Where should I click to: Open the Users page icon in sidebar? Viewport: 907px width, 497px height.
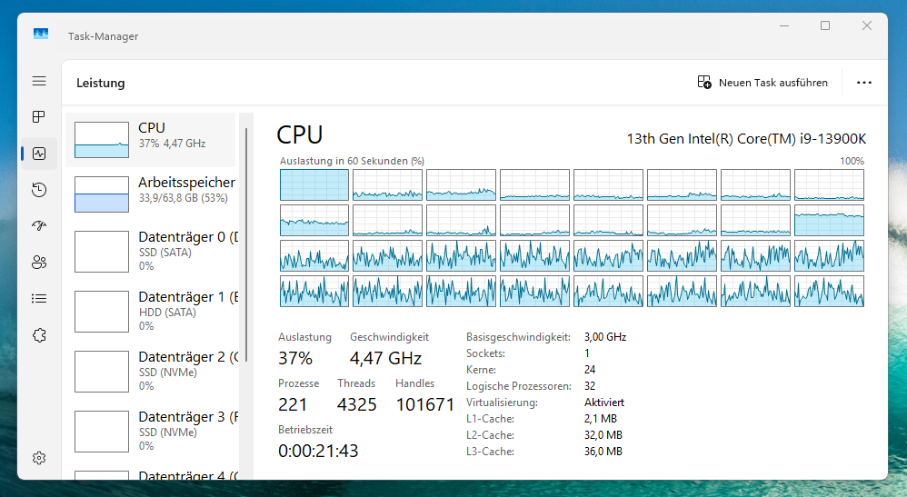pyautogui.click(x=39, y=263)
